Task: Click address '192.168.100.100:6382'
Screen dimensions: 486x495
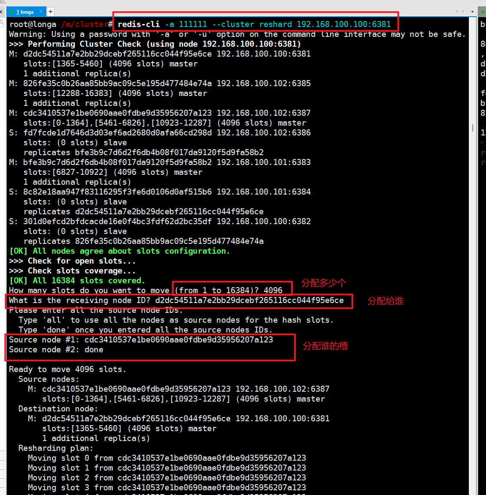Action: 264,221
